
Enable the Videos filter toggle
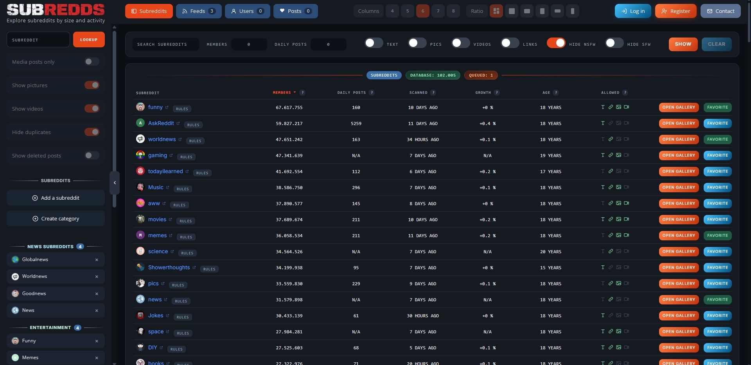461,43
